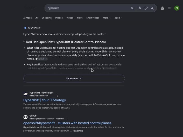Switch to the Shopping tab
Screen dimensions: 183x137
(x=47, y=18)
